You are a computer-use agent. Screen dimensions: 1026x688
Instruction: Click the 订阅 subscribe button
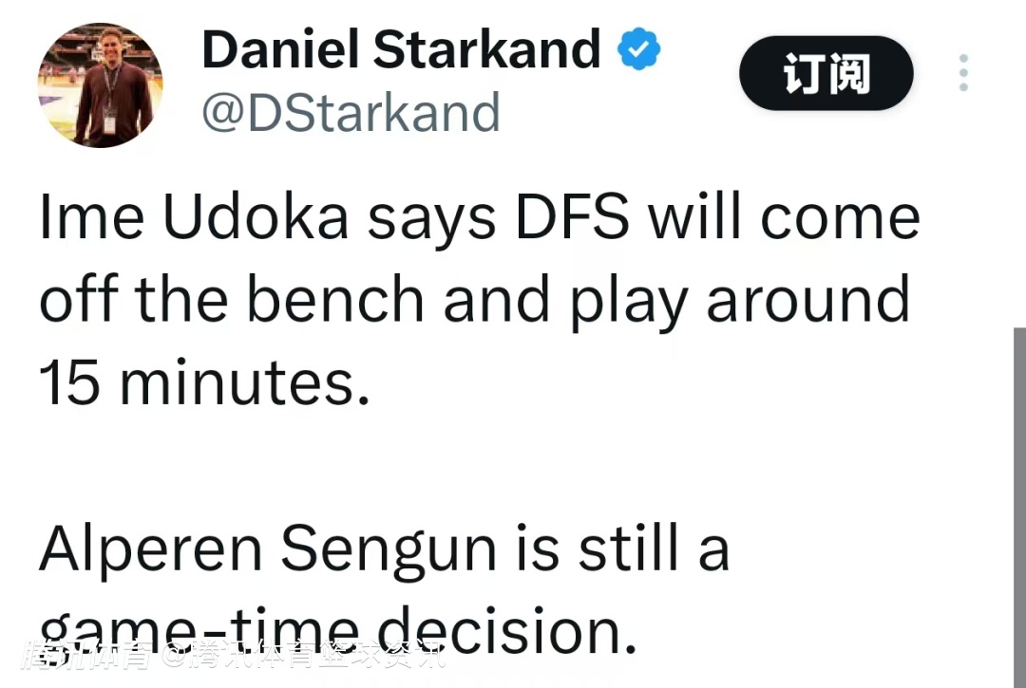tap(826, 73)
